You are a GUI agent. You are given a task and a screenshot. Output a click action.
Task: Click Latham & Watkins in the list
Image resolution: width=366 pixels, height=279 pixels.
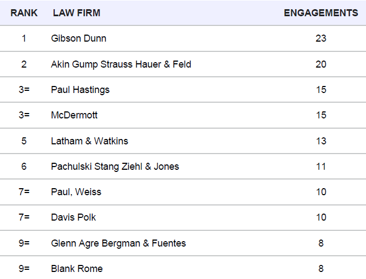[x=90, y=141]
